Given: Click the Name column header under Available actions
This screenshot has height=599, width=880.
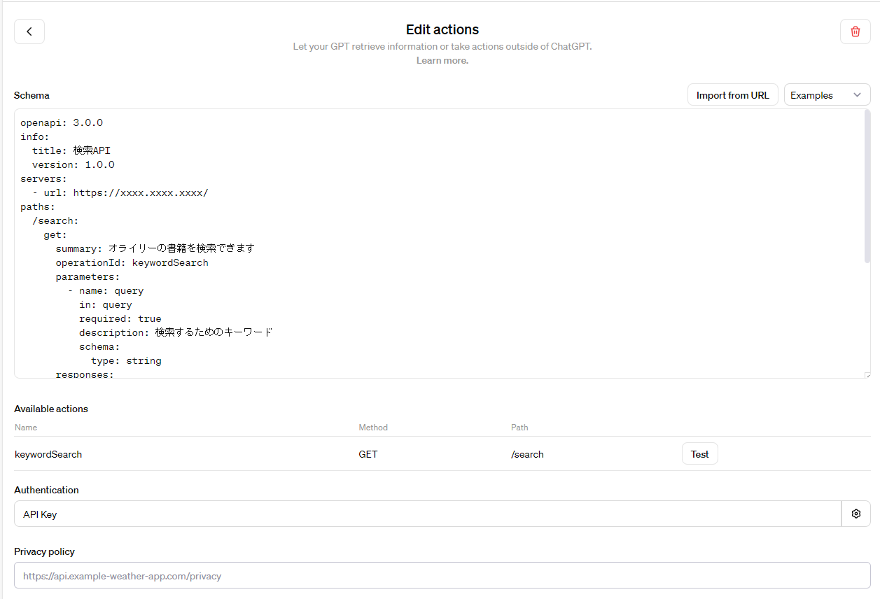Looking at the screenshot, I should click(26, 427).
